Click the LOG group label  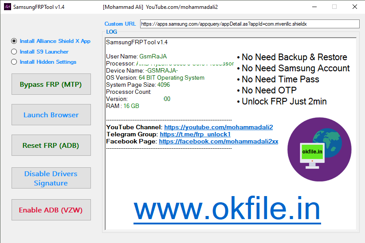tap(111, 32)
